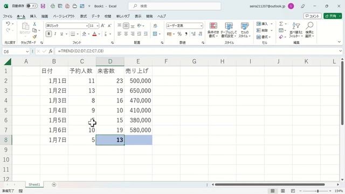Align text left in the cell

click(119, 34)
